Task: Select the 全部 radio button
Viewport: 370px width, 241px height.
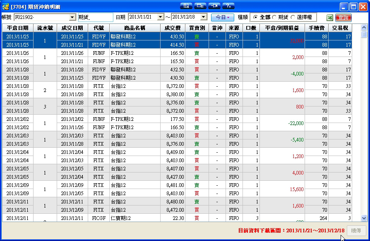Action: pos(255,17)
